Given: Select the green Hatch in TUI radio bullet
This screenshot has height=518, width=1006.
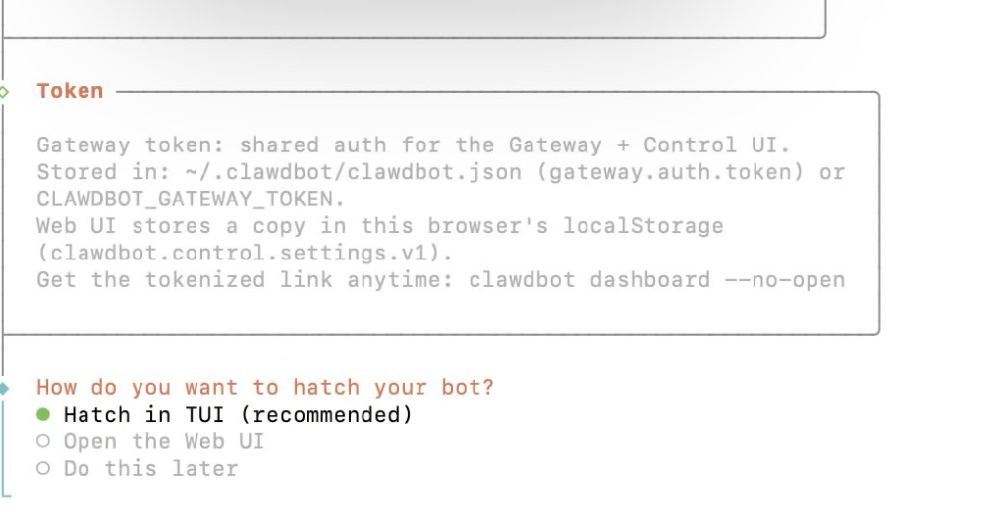Looking at the screenshot, I should pos(42,415).
